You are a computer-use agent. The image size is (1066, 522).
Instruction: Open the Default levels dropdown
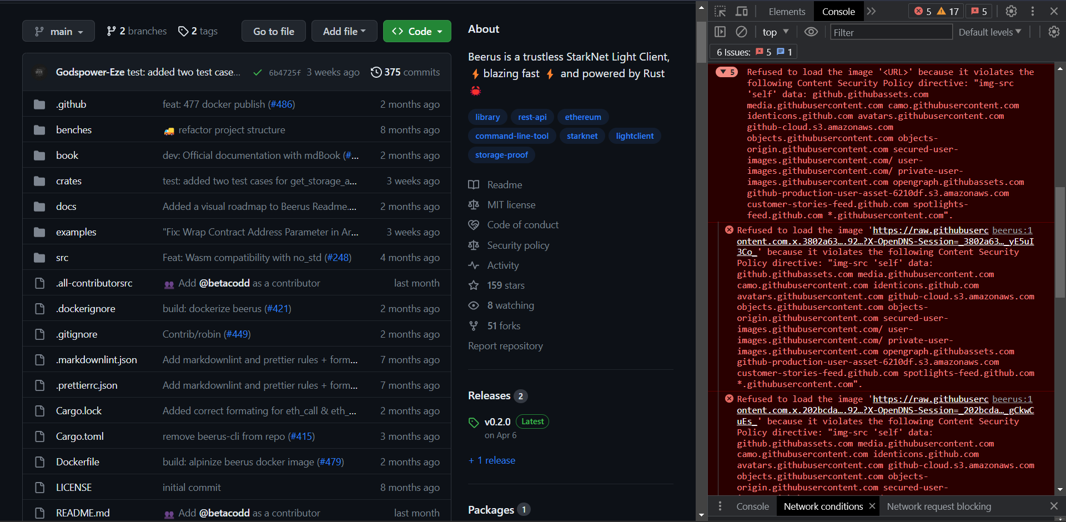click(x=989, y=32)
